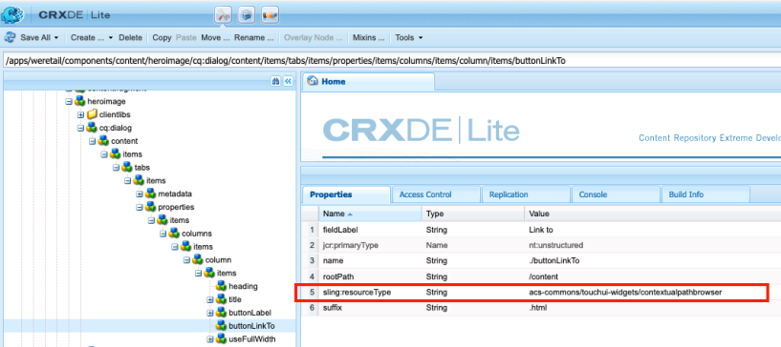Select the properties tree item label
This screenshot has height=347, width=781.
click(x=176, y=207)
